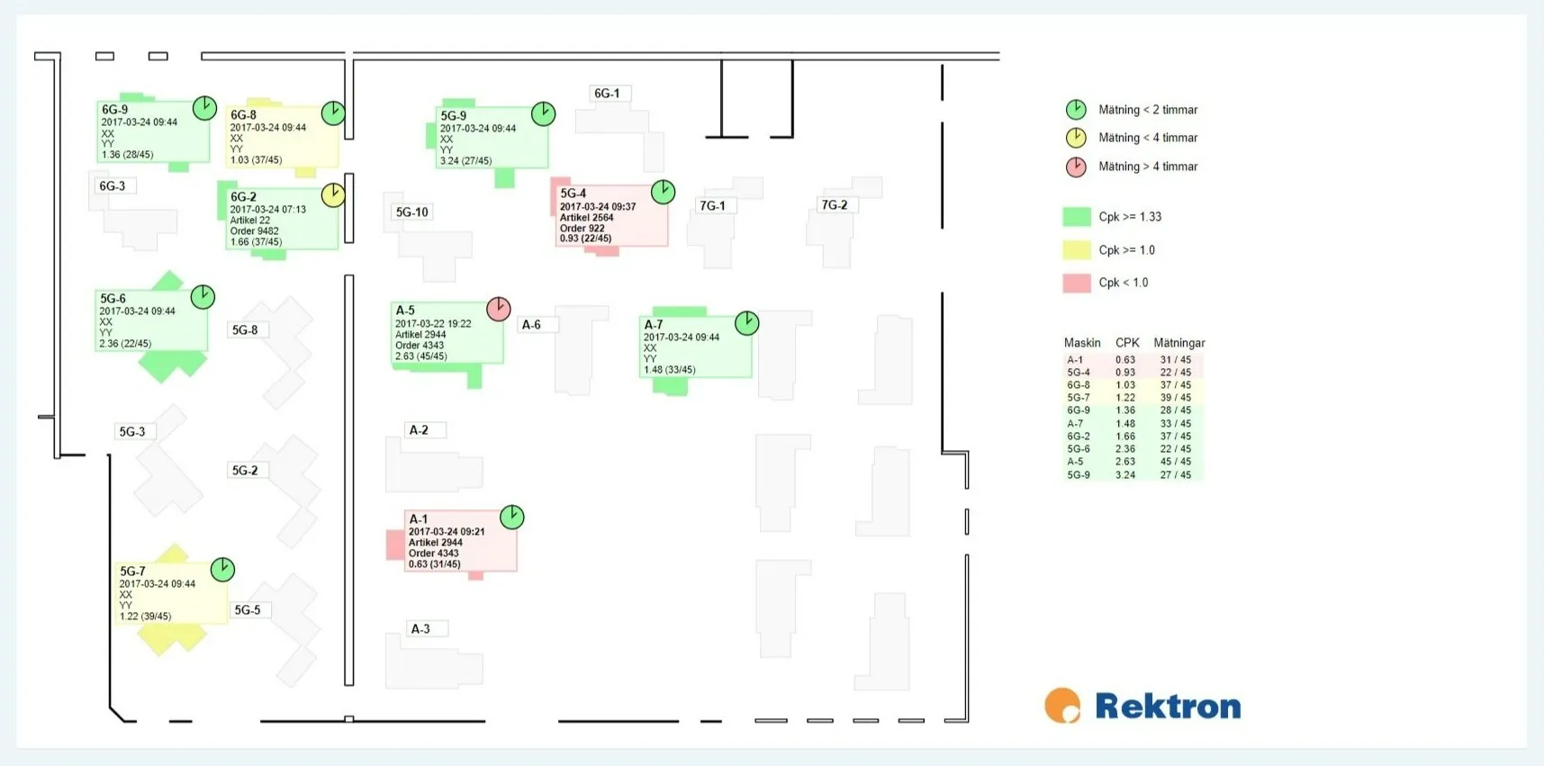Open the 7G-2 machine label
Screen dimensions: 1544x766
pos(836,205)
